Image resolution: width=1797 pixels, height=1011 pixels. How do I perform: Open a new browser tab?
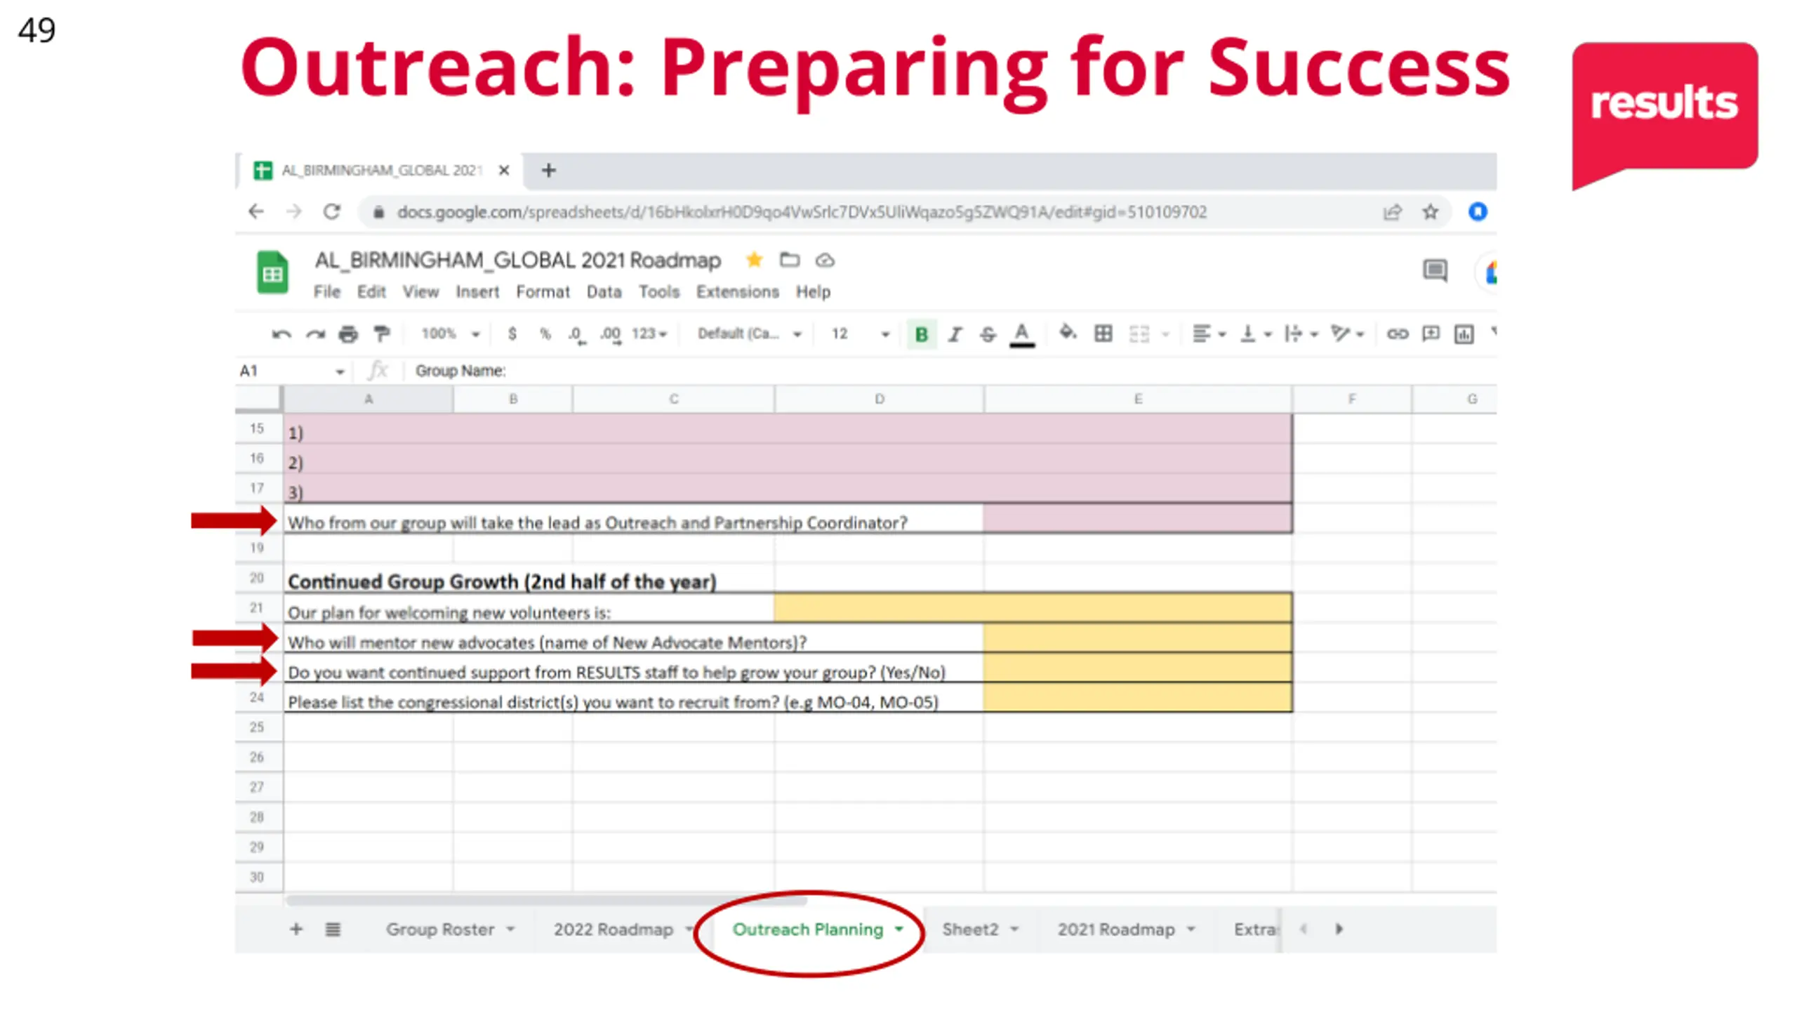coord(549,170)
